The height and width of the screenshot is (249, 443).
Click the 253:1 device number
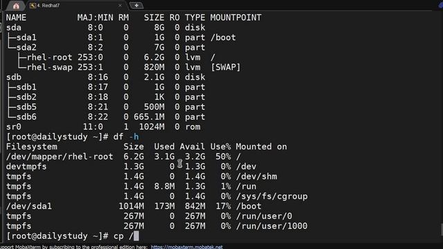90,67
